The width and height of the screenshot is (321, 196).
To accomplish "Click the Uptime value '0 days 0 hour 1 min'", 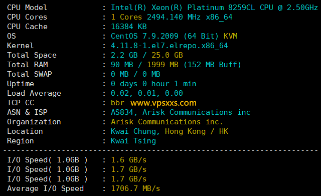I will 153,84.
